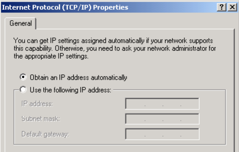Select Use the following IP address
Screen dimensions: 239x152
(23, 89)
